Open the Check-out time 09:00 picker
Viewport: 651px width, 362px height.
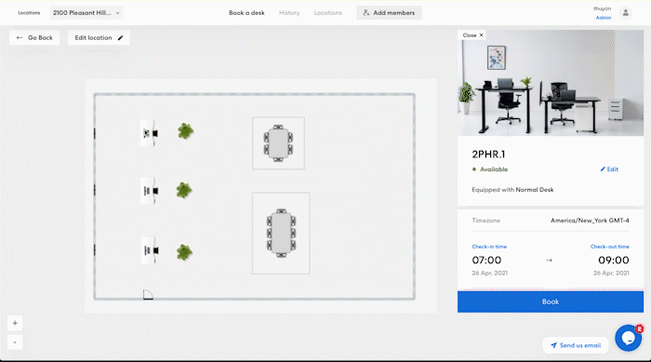(x=613, y=261)
